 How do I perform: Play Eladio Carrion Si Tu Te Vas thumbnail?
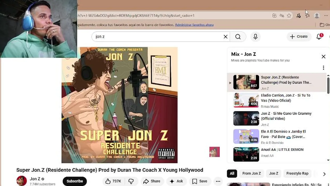246,100
